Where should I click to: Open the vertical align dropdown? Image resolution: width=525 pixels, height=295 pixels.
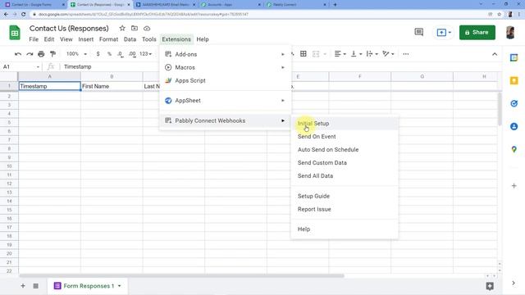pos(356,54)
